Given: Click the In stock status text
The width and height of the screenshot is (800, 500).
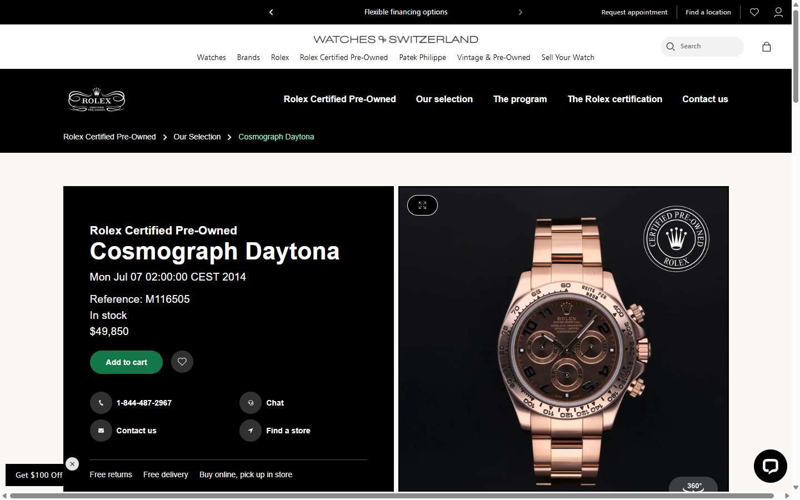Looking at the screenshot, I should coord(108,315).
